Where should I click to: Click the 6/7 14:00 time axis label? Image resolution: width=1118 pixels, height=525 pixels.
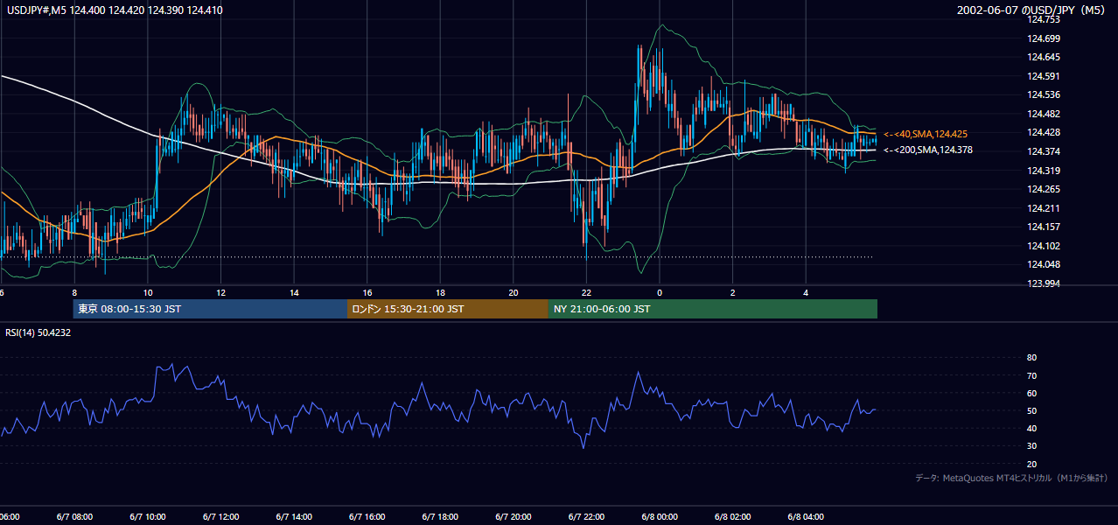coord(294,517)
